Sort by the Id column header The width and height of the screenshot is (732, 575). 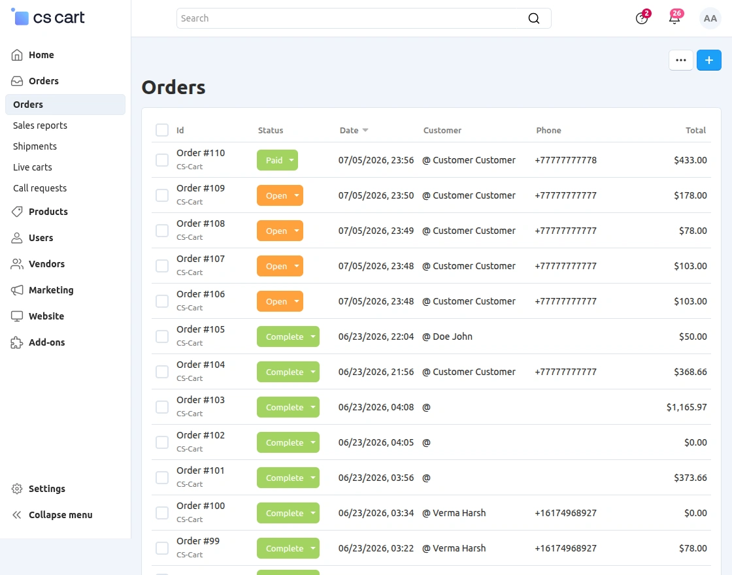tap(180, 130)
